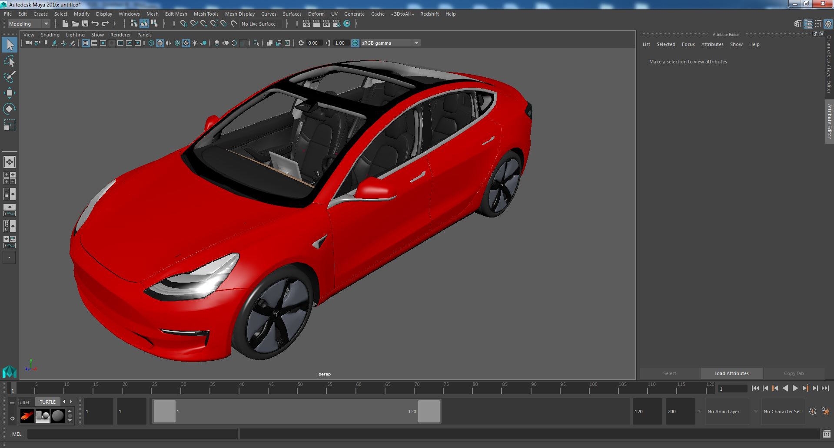Show Channel Box Layer Editor icon
The width and height of the screenshot is (834, 448).
click(828, 24)
